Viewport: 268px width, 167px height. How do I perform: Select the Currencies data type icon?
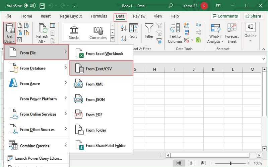[x=98, y=30]
